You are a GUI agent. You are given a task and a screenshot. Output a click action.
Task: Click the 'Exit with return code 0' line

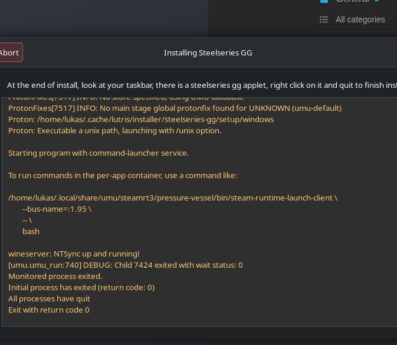tap(49, 310)
